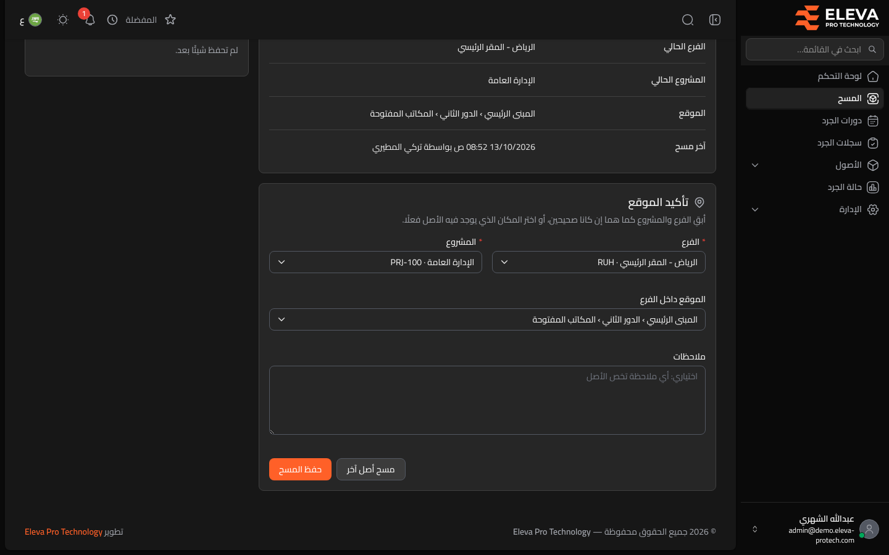
Task: Open the المشروع project dropdown
Action: point(375,262)
